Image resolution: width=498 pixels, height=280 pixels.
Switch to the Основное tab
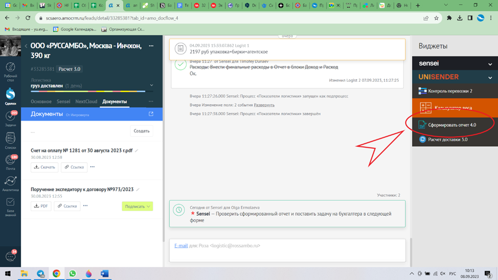point(41,102)
